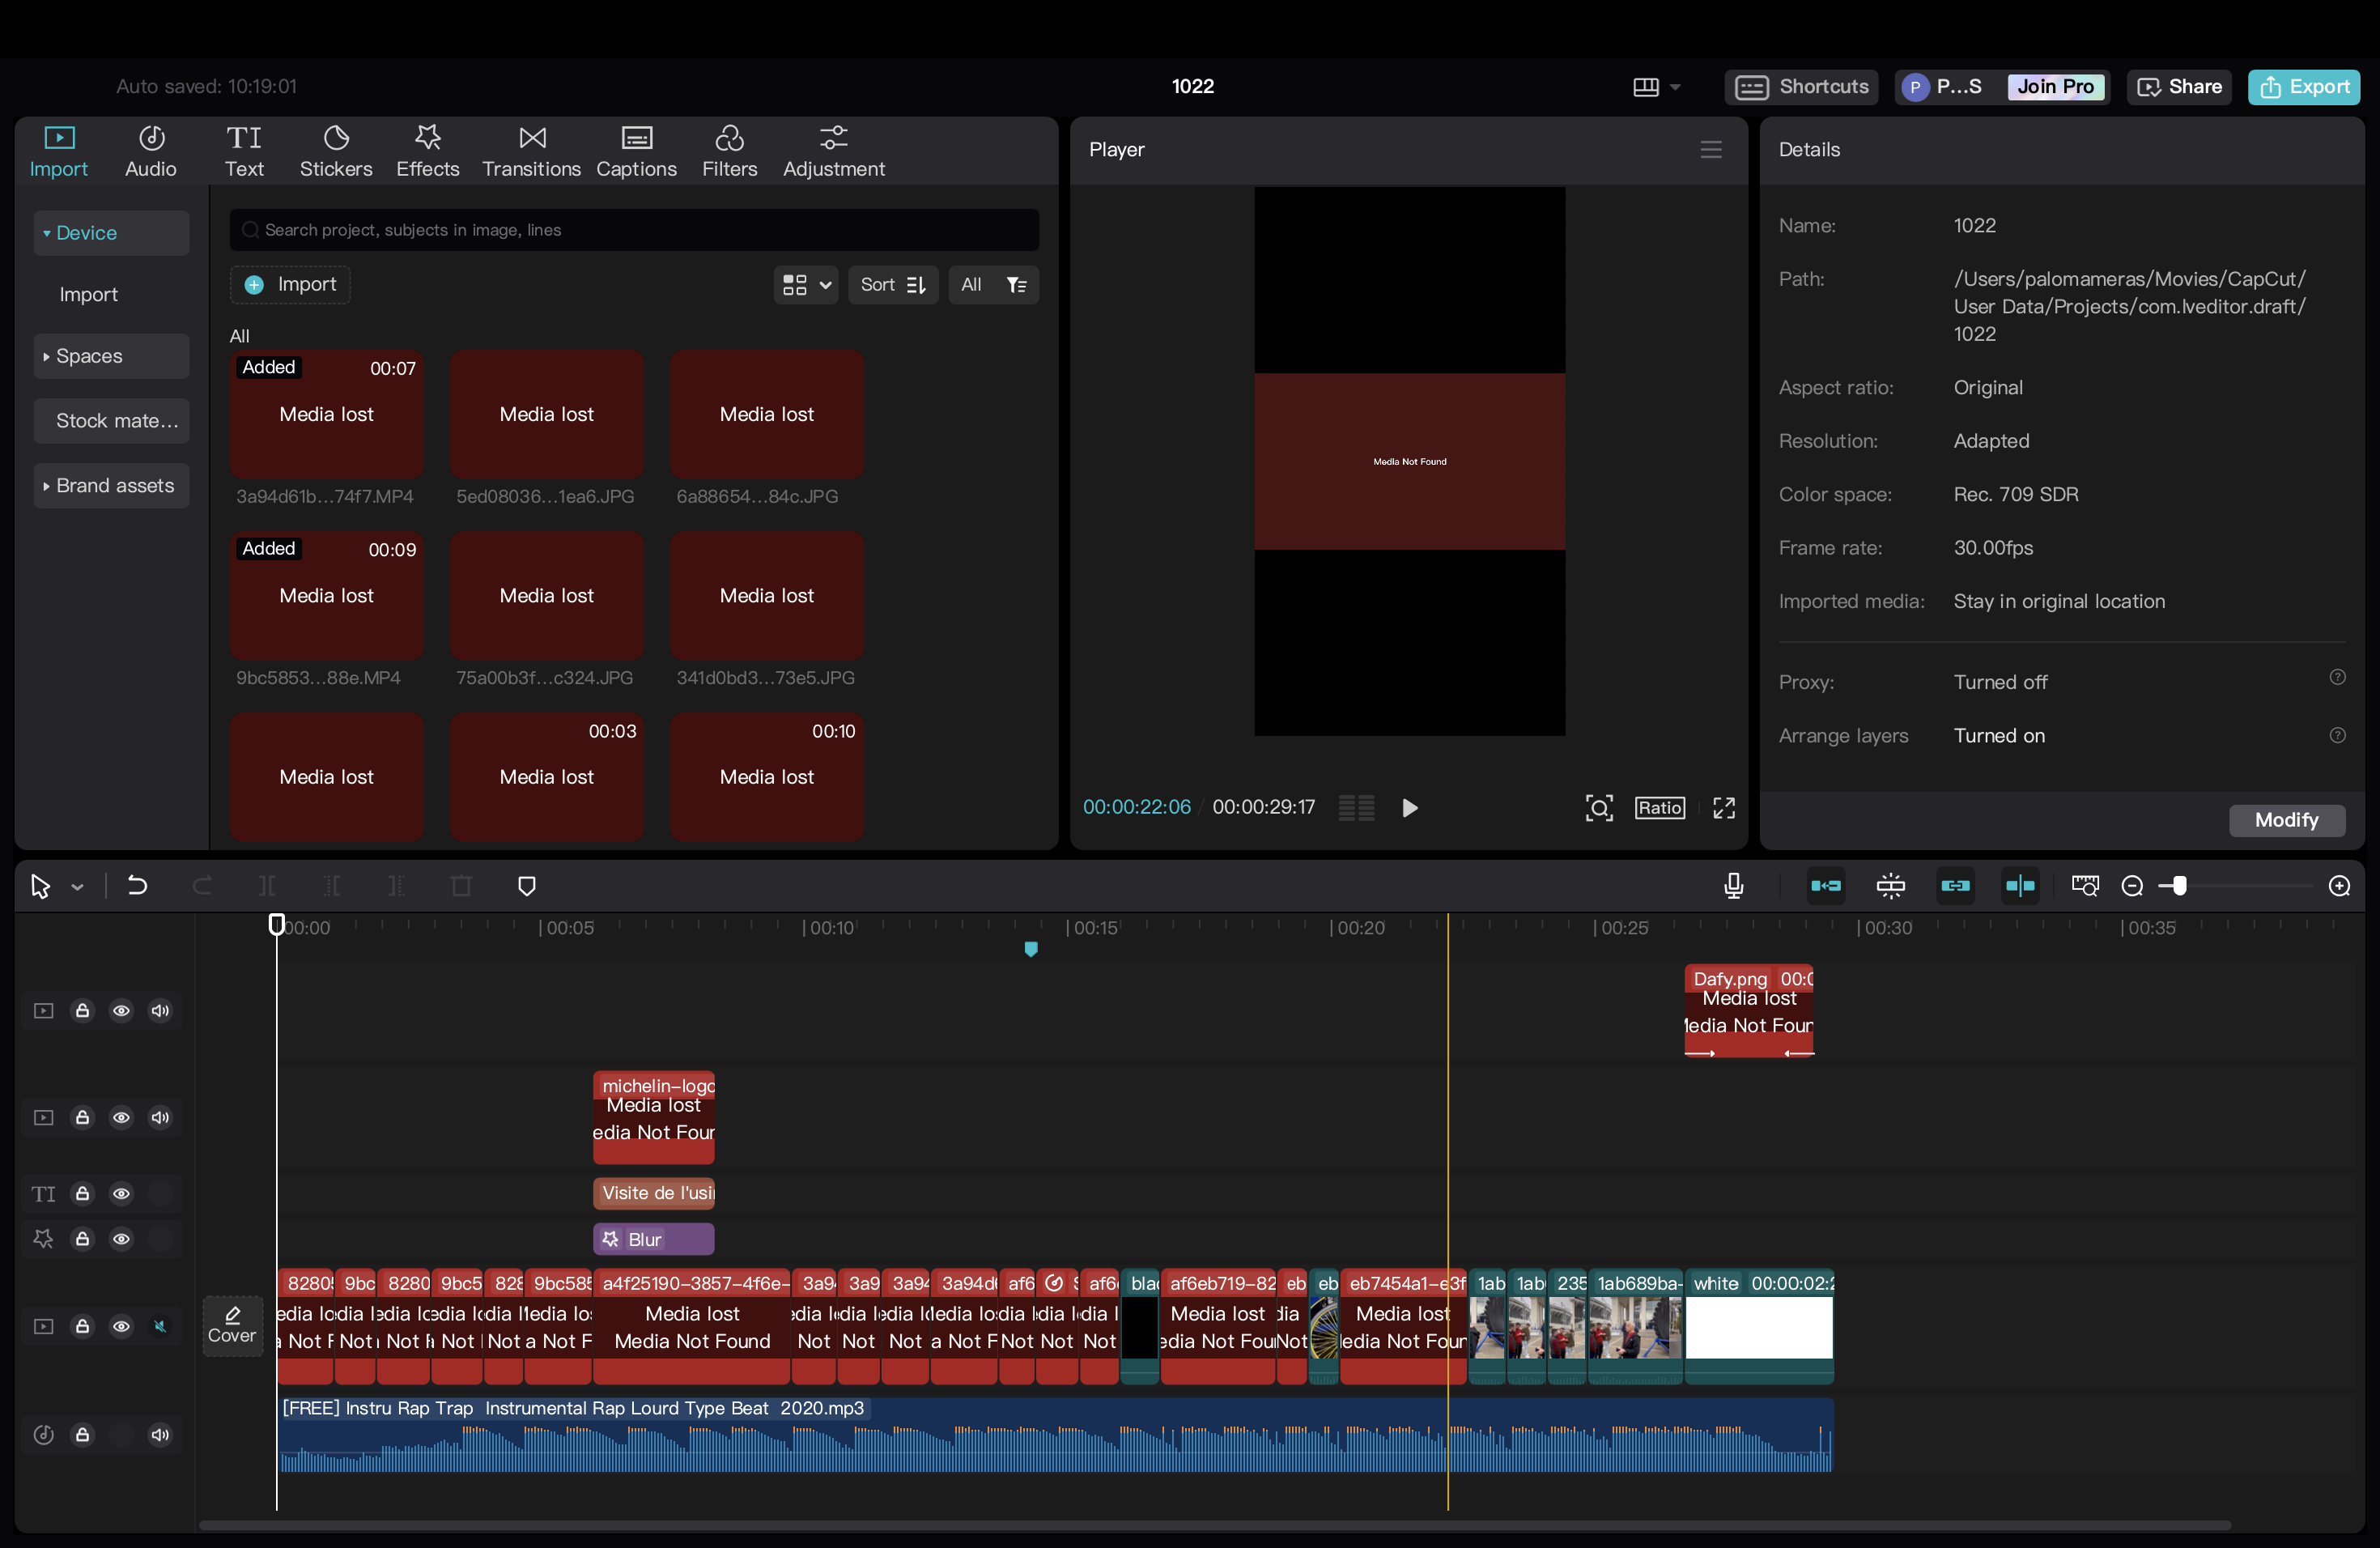Screen dimensions: 2380x1548
Task: Click the Cover edit button
Action: pyautogui.click(x=232, y=1325)
